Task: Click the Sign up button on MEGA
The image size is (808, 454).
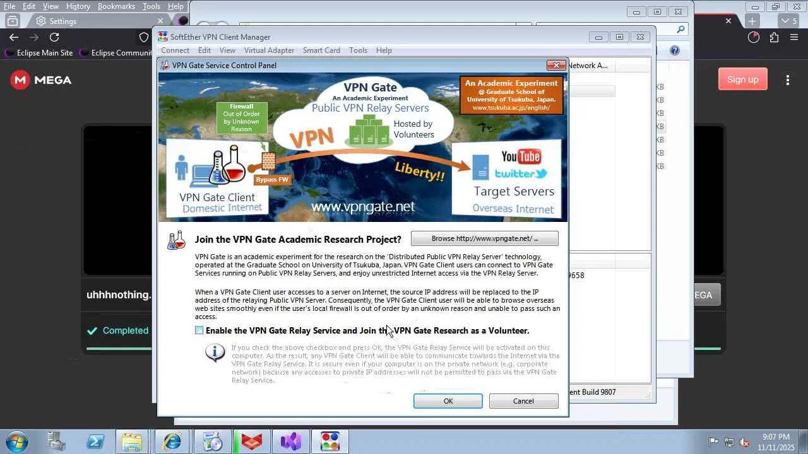Action: point(743,79)
